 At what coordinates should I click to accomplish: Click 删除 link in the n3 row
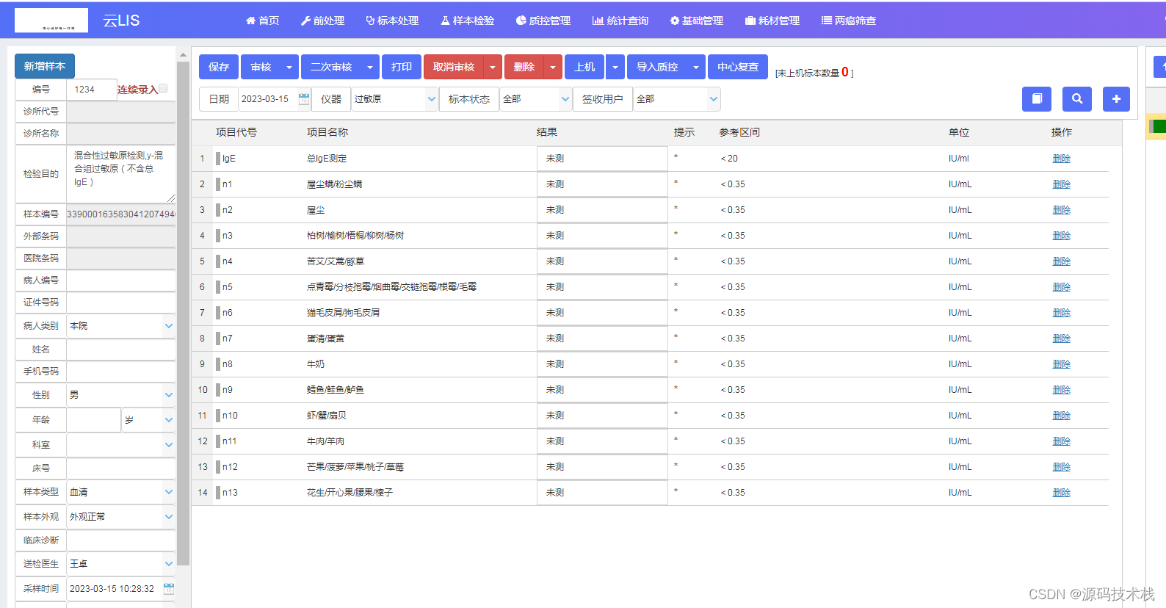1061,236
